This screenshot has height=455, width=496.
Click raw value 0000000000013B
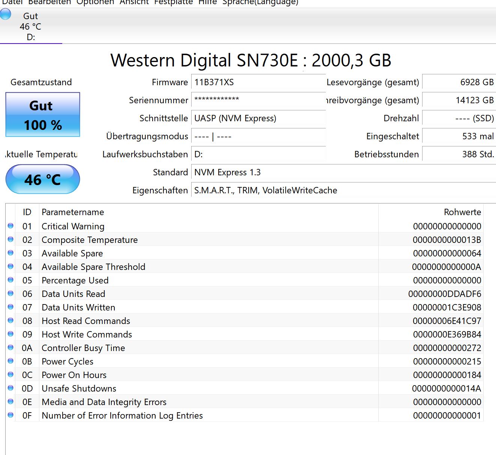(447, 240)
